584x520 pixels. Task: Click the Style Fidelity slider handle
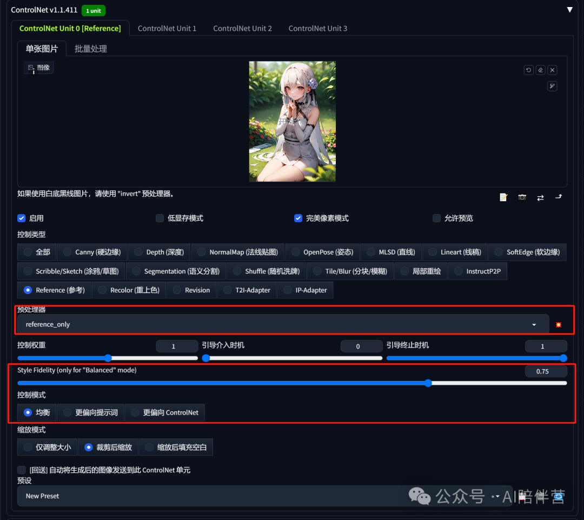click(428, 383)
